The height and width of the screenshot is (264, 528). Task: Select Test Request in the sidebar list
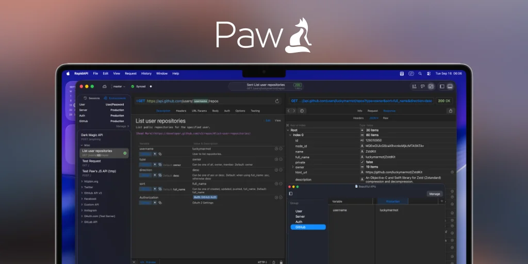point(91,161)
